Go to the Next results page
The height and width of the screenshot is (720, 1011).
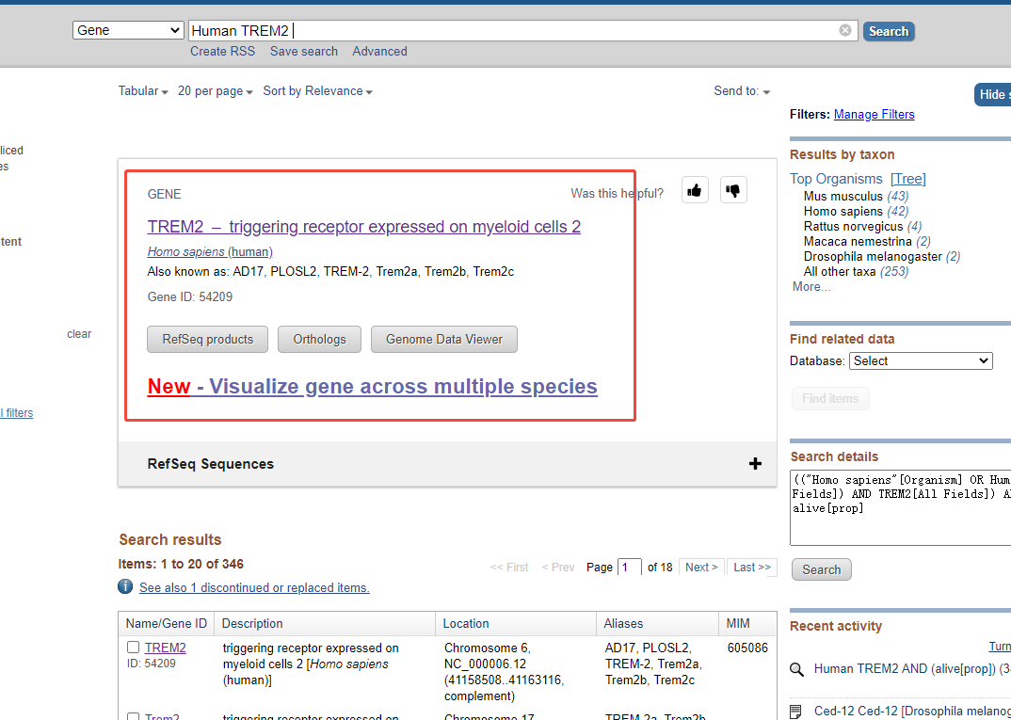pos(701,568)
